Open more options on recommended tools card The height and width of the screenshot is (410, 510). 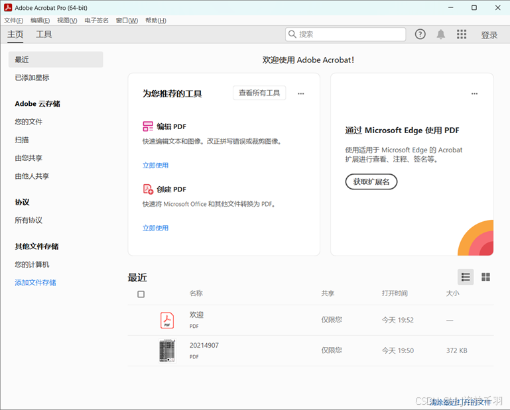point(301,93)
